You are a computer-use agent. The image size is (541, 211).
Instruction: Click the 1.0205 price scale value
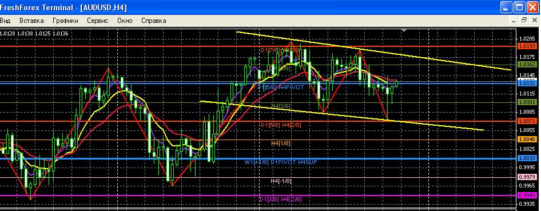pos(527,39)
